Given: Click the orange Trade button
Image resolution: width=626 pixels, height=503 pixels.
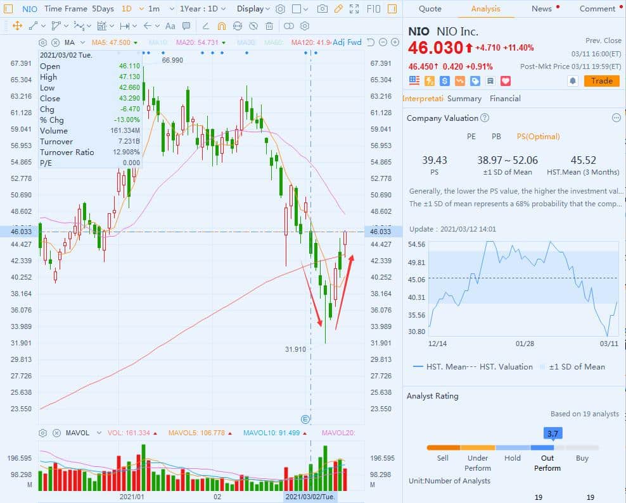Looking at the screenshot, I should (x=601, y=81).
